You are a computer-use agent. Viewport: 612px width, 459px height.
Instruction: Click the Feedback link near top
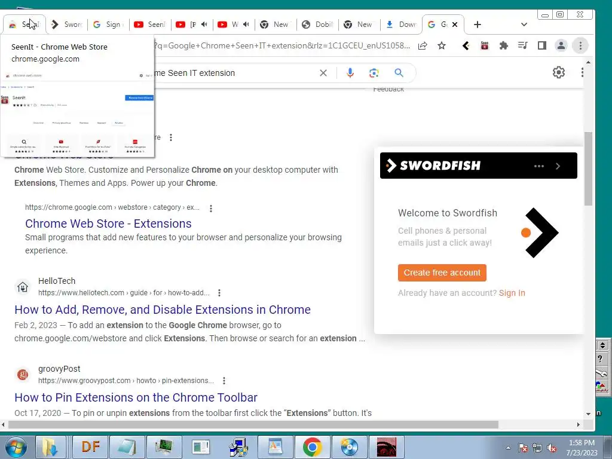click(x=388, y=90)
